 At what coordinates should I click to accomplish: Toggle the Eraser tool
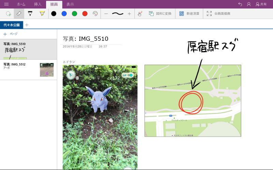[19, 14]
